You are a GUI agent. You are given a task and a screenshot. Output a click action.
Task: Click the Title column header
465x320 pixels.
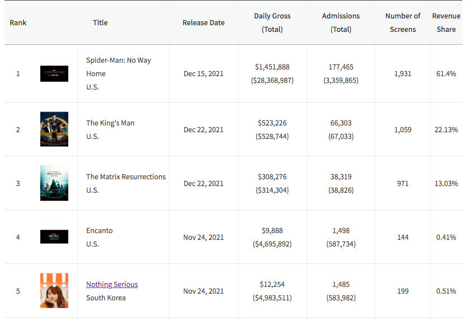pos(100,22)
